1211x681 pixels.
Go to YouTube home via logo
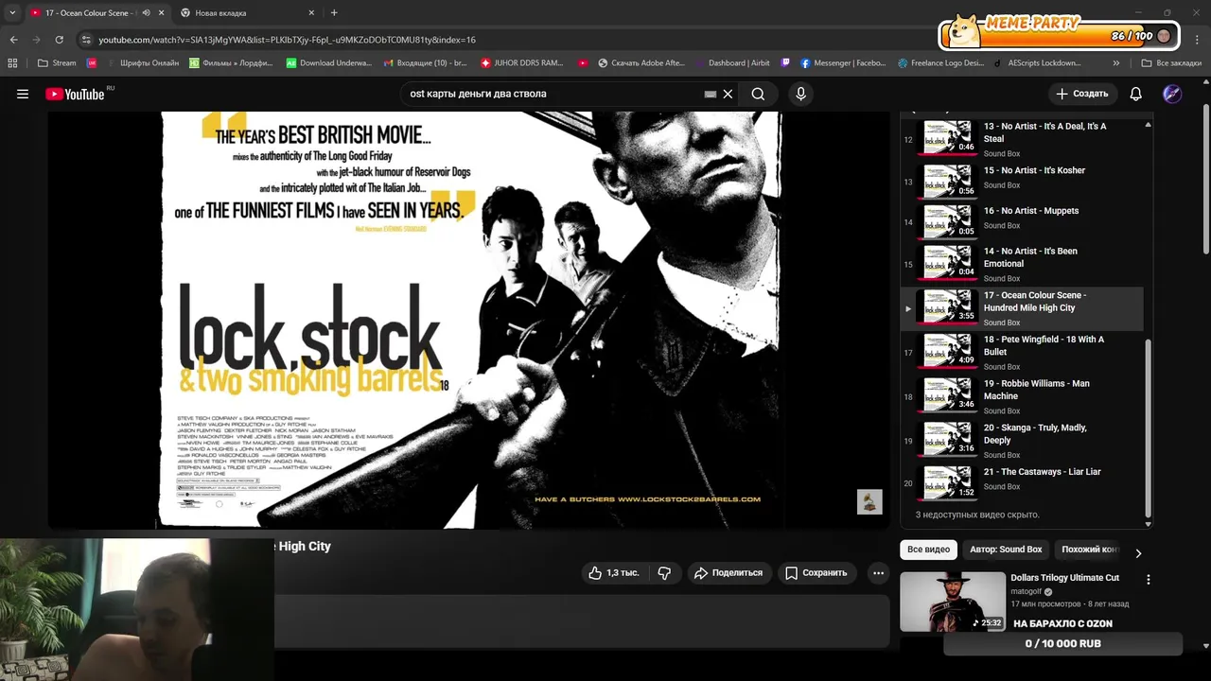tap(75, 94)
